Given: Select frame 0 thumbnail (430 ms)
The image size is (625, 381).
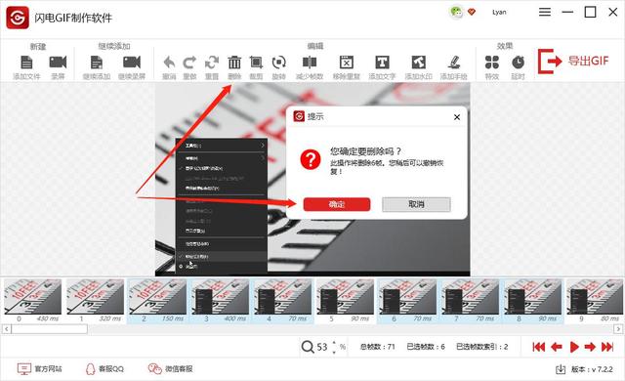Looking at the screenshot, I should (32, 297).
